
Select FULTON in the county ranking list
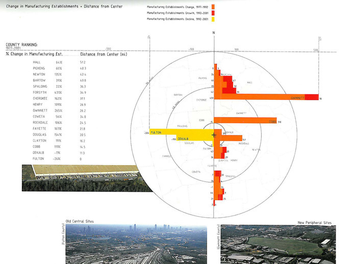point(38,159)
